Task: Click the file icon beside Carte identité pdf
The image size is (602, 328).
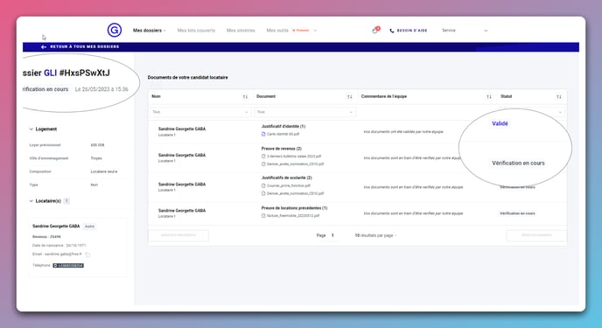Action: (x=263, y=135)
